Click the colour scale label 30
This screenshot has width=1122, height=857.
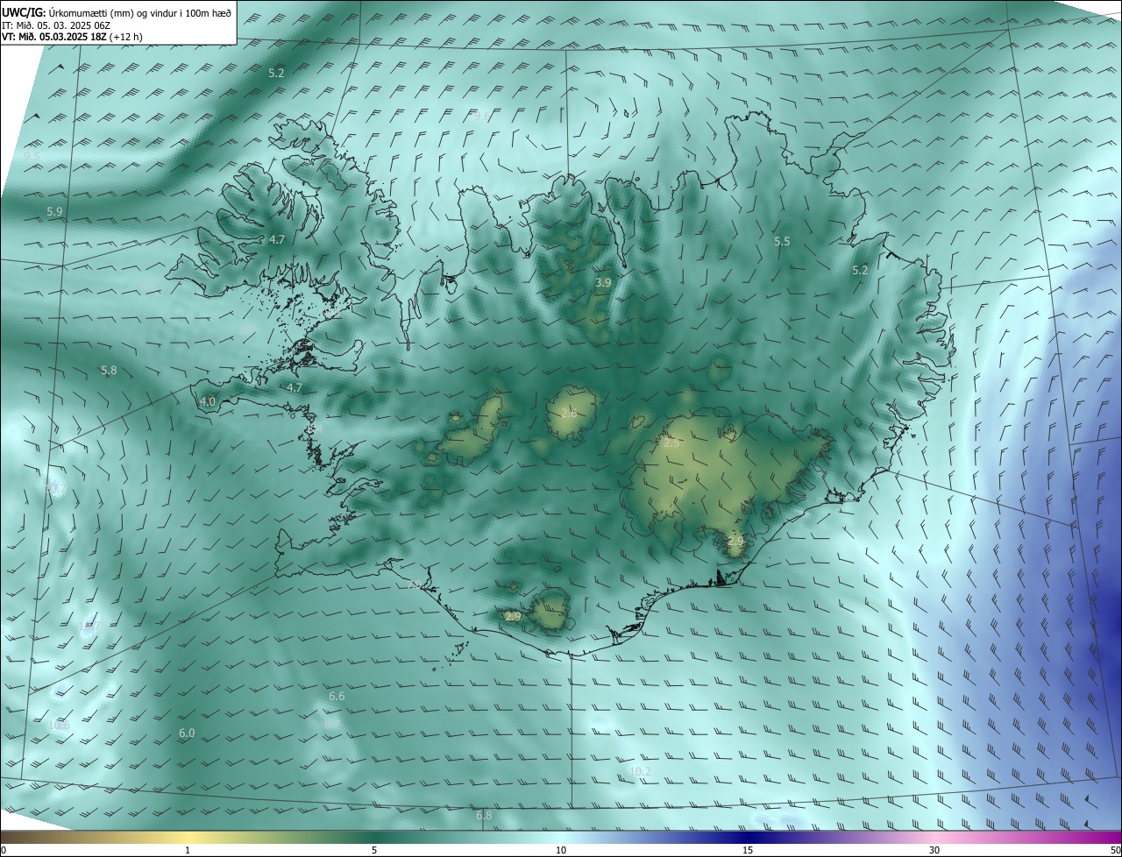pyautogui.click(x=934, y=850)
